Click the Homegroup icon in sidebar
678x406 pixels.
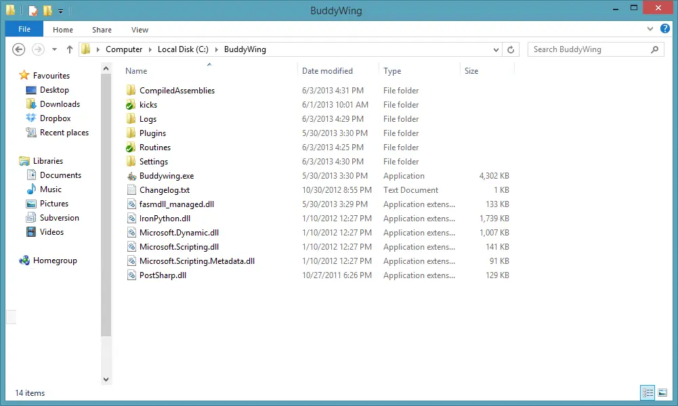(24, 261)
